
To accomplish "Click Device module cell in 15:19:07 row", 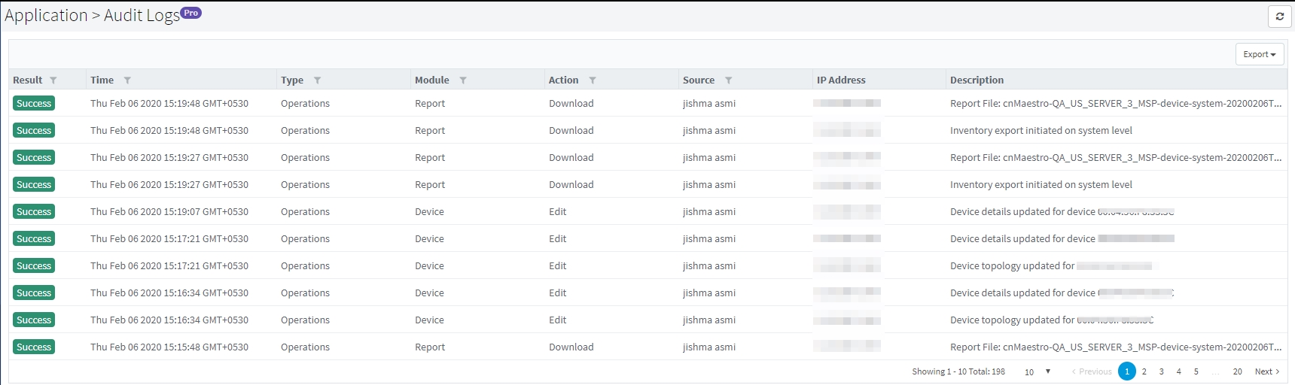I will [x=430, y=212].
